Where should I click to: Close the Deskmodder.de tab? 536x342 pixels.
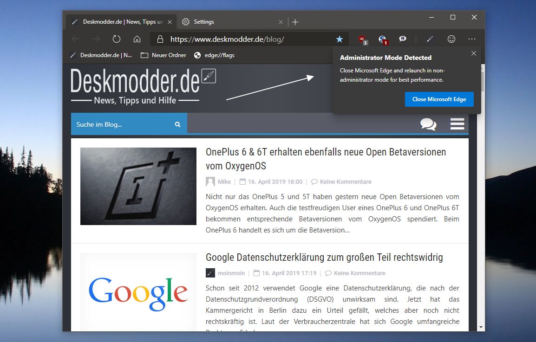170,22
